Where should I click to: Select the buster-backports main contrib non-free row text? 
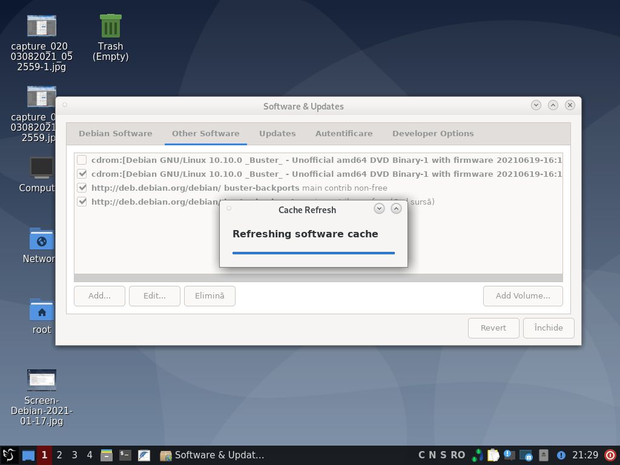click(239, 188)
